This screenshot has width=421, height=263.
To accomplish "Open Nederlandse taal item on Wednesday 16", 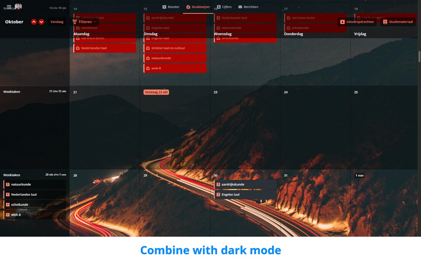I will (x=245, y=18).
